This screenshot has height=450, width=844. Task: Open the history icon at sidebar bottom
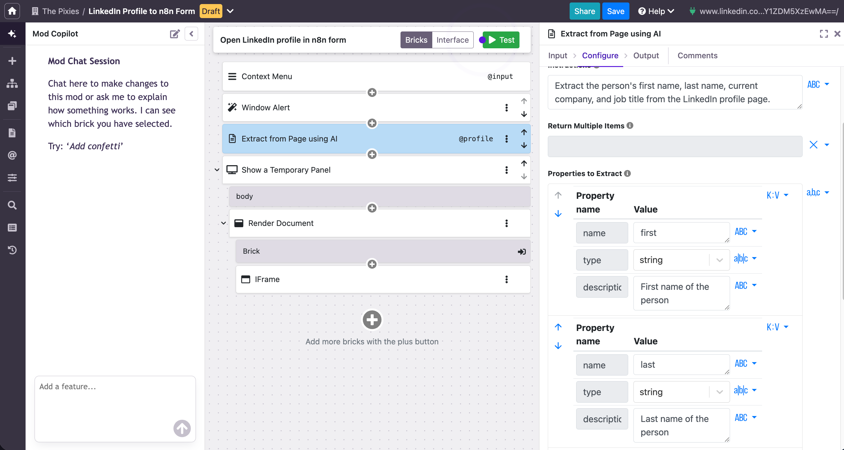[12, 250]
